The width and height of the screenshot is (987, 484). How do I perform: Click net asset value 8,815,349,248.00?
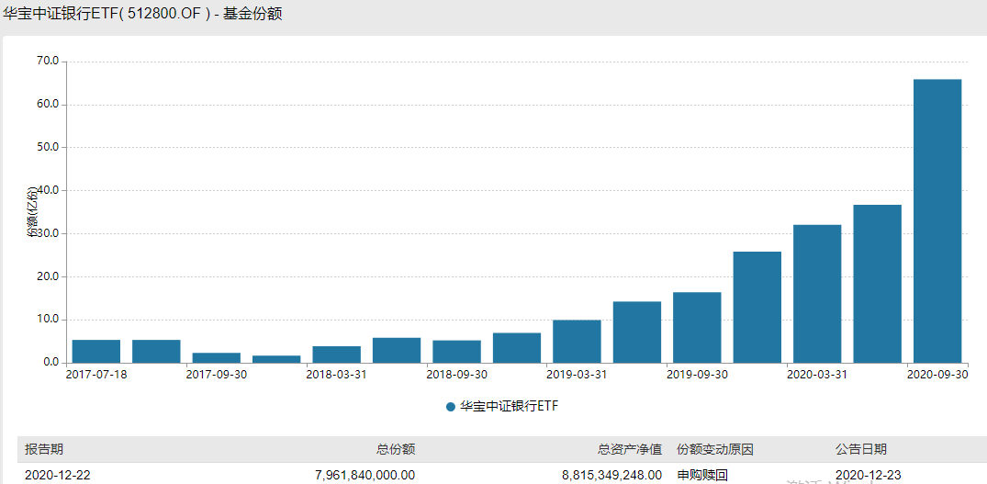pos(611,475)
